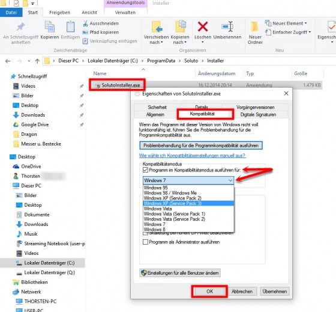336x312 pixels.
Task: Choose Windows Vista (Service Pack 2)
Action: pos(188,219)
